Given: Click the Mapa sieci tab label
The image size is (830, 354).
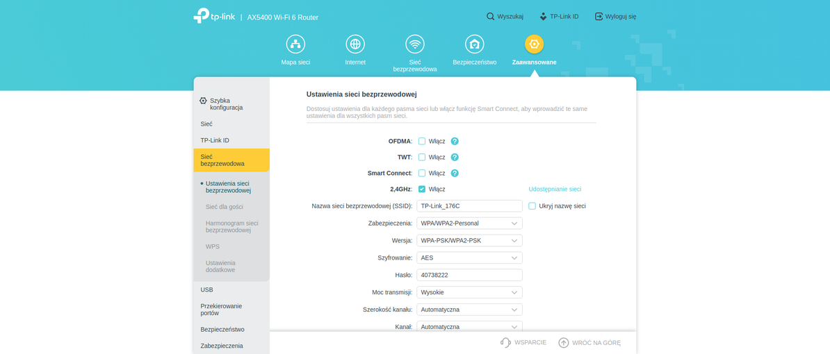Looking at the screenshot, I should tap(296, 62).
